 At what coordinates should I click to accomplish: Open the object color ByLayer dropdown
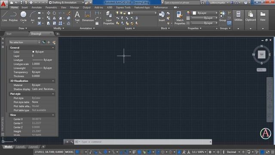pyautogui.click(x=205, y=13)
